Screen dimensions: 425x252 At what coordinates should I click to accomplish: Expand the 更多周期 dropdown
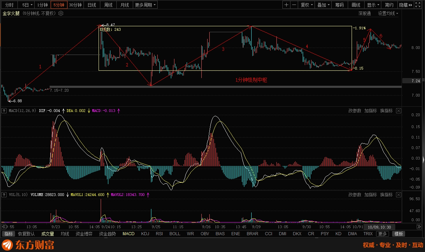click(145, 5)
